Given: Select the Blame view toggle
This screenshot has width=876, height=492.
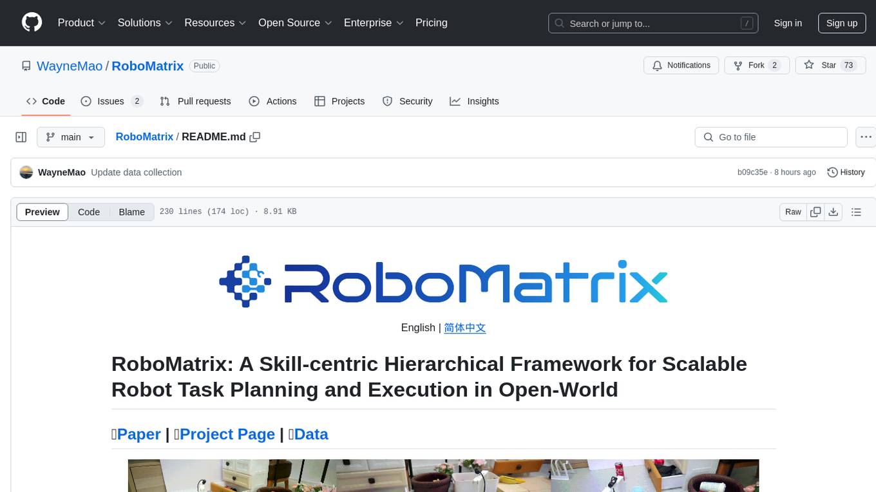Looking at the screenshot, I should (132, 212).
